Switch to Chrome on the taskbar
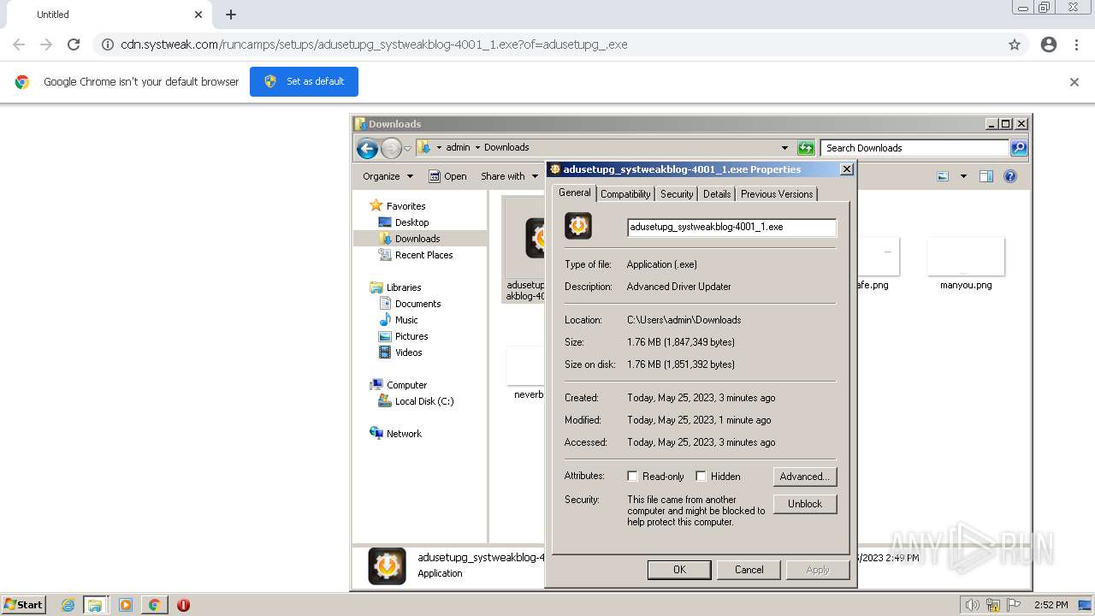 [154, 605]
